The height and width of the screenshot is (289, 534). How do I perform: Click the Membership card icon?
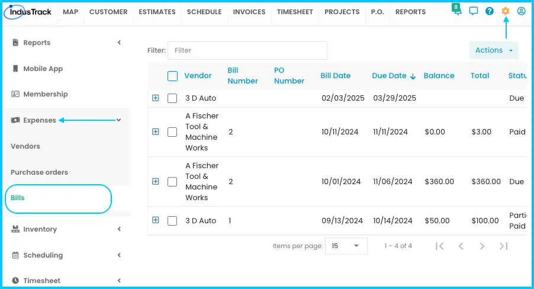click(15, 94)
